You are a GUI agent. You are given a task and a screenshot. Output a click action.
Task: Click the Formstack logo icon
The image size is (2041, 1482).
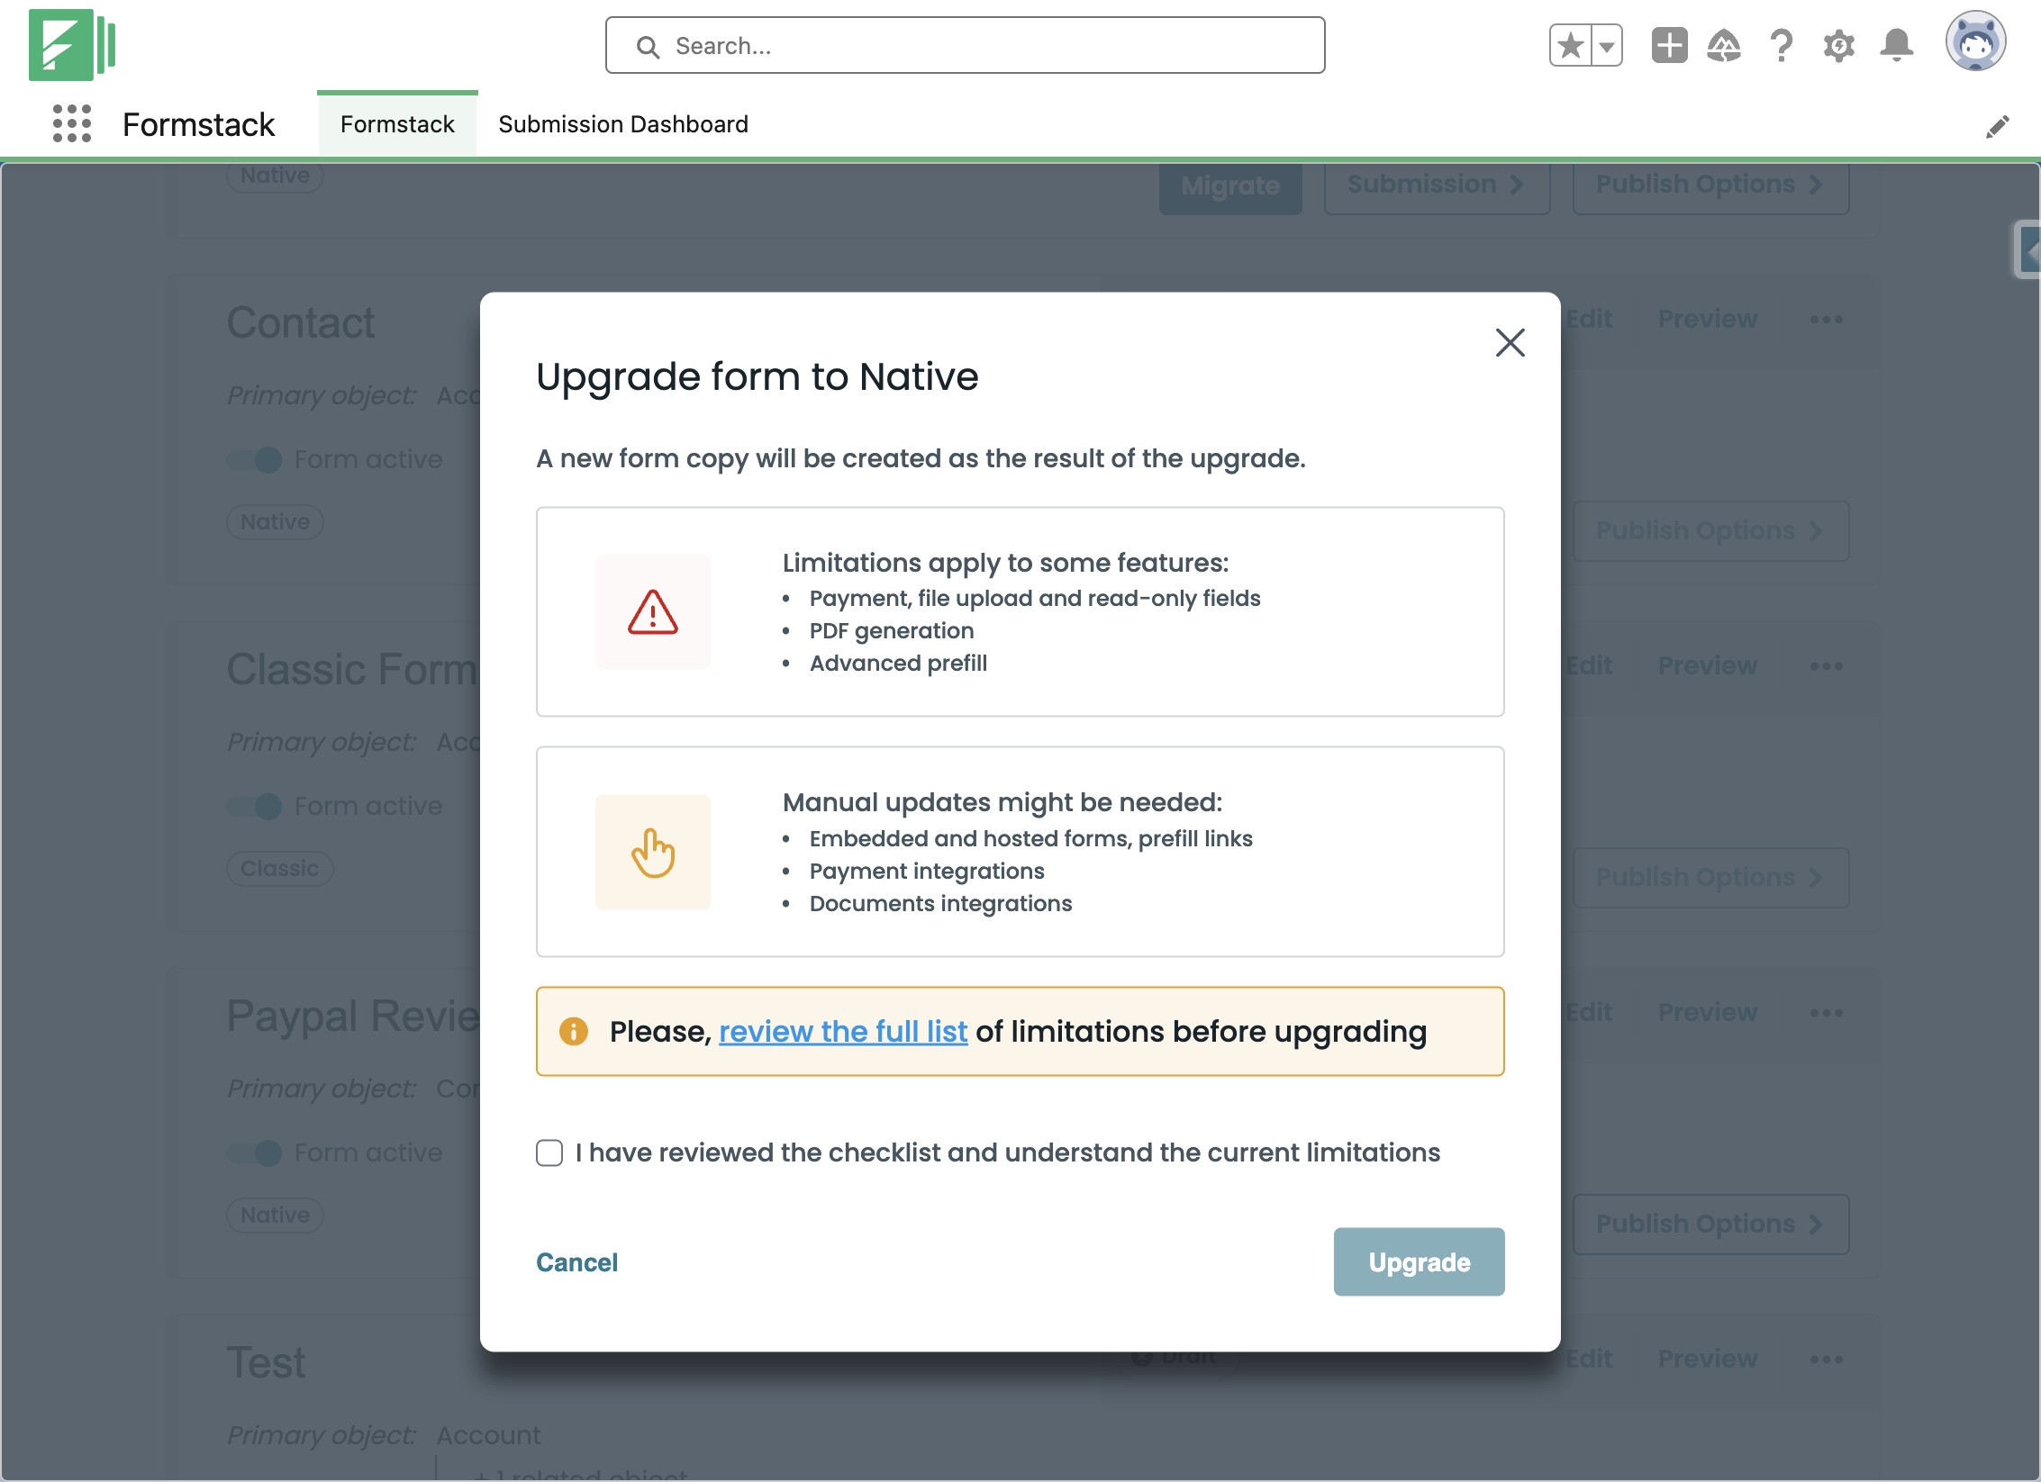pos(71,45)
